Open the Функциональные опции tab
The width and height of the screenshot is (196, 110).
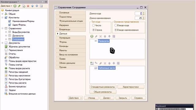click(x=70, y=21)
